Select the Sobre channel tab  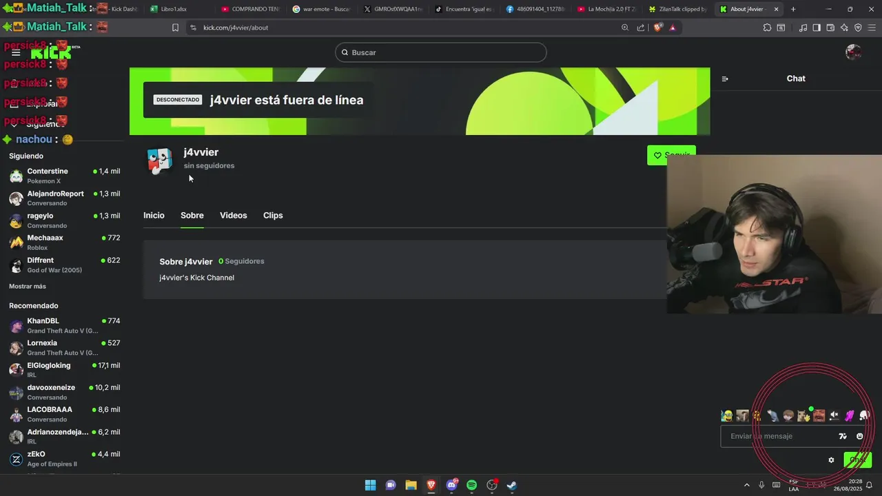pos(192,215)
